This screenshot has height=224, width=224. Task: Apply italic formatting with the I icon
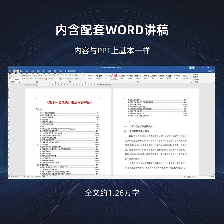pyautogui.click(x=24, y=79)
